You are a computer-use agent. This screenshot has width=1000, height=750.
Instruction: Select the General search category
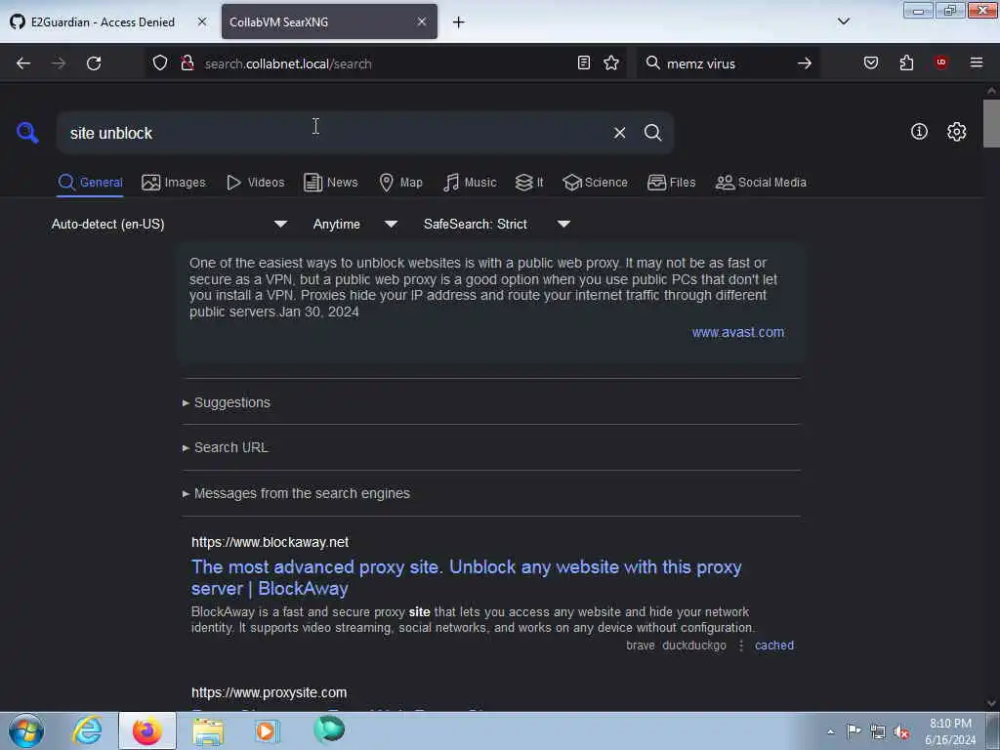coord(91,183)
